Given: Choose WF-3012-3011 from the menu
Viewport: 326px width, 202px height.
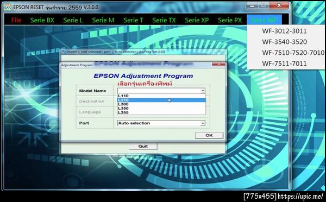Looking at the screenshot, I should 284,31.
